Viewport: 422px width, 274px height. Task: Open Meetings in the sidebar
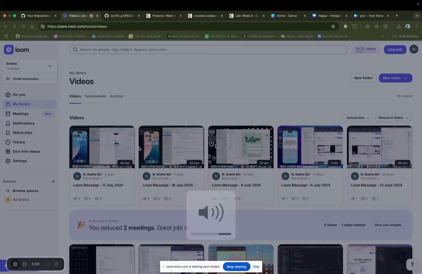[30, 114]
